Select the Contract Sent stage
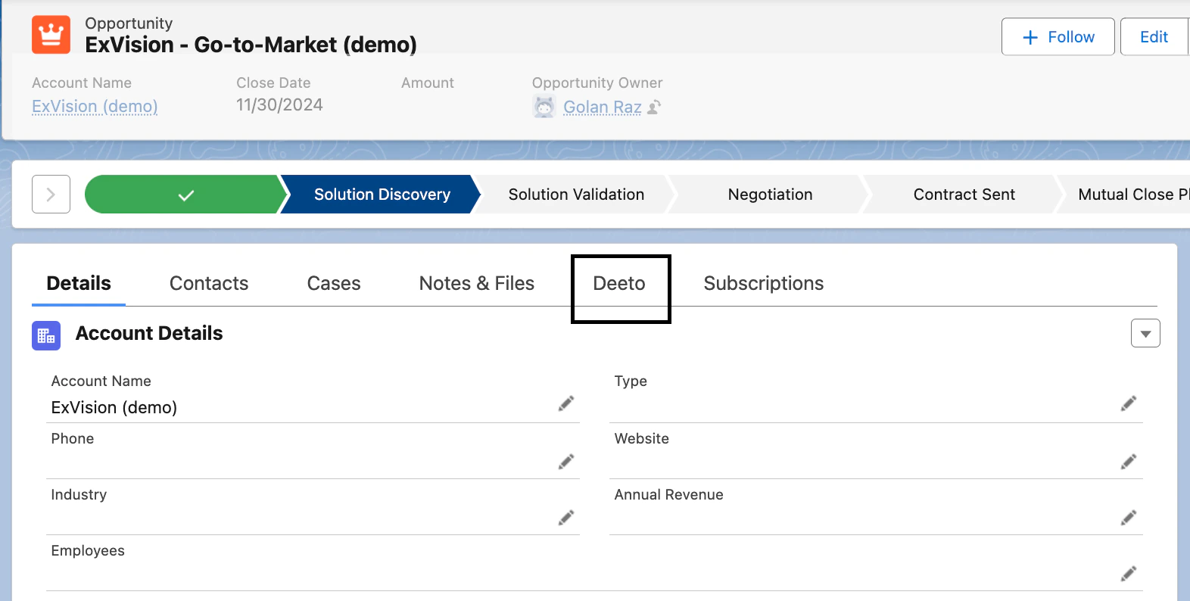 click(x=964, y=195)
